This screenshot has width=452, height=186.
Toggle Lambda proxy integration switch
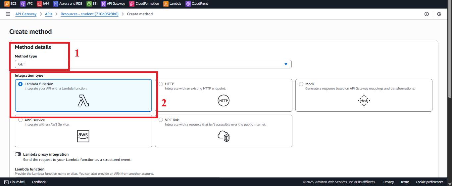click(18, 154)
